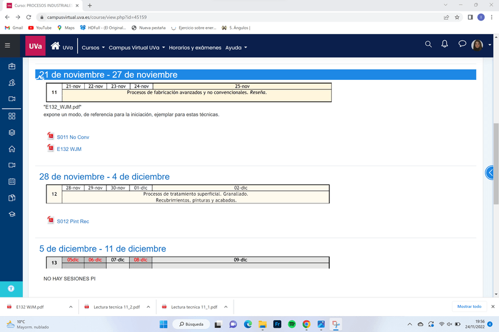Open the messages speech bubble icon

tap(463, 44)
